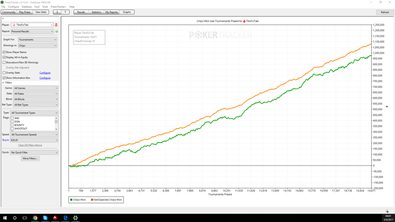Open the Hud menu
Screen dimensions: 395x222
(x=37, y=7)
